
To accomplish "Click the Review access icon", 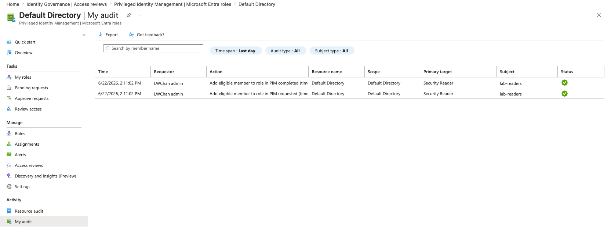I will point(9,109).
